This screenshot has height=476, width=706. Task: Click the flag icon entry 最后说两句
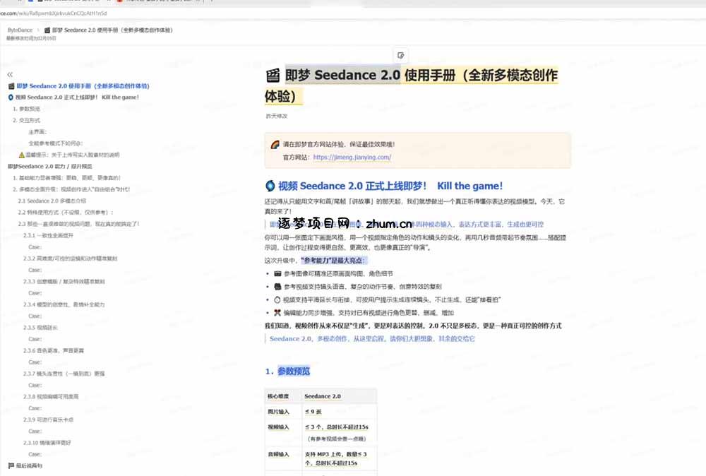tap(25, 465)
